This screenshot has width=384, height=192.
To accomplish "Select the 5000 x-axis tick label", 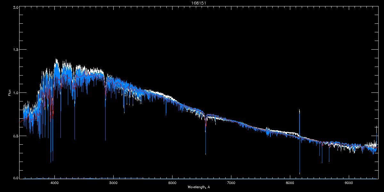I will point(113,183).
